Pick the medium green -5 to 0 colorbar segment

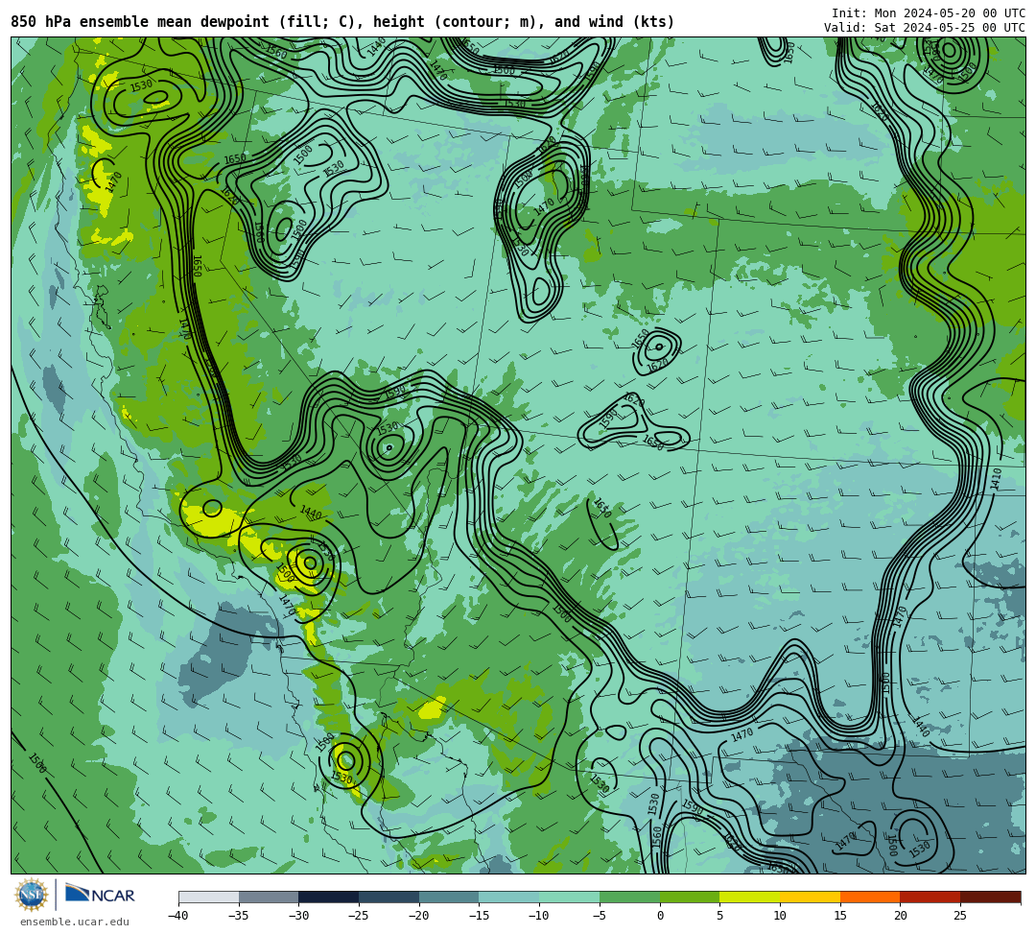pos(629,897)
